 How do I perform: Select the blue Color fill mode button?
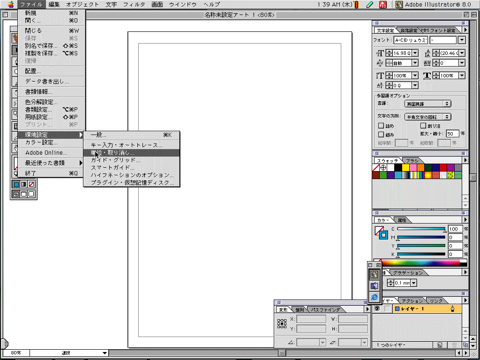coord(16,185)
